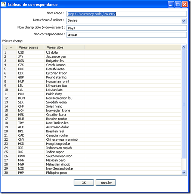Open the Nom champ à utiliser dropdown
This screenshot has width=191, height=194.
(184, 21)
